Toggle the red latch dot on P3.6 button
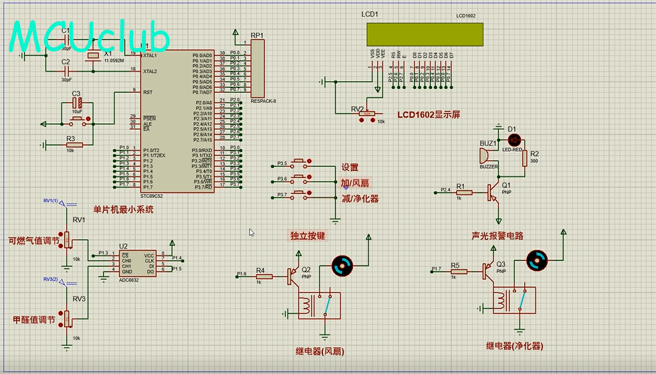Viewport: 656px width, 374px height. pyautogui.click(x=310, y=177)
